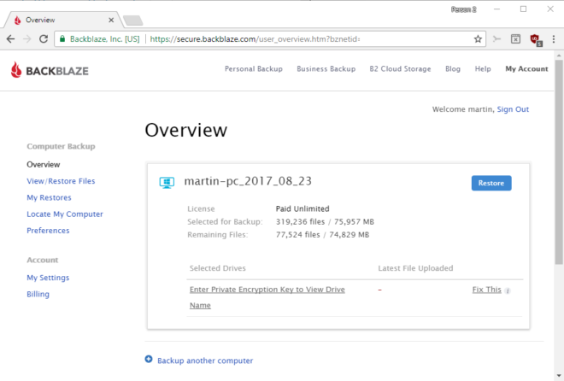Click the info icon beside Fix This
Image resolution: width=564 pixels, height=381 pixels.
[x=508, y=290]
